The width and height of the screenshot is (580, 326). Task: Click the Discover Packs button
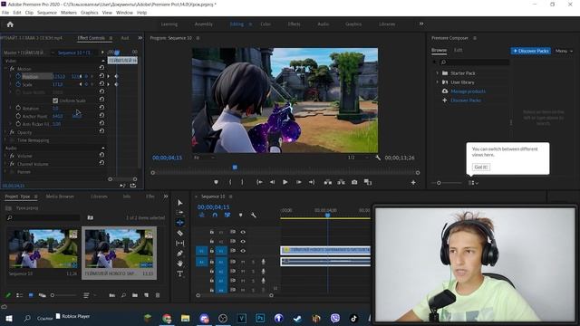pyautogui.click(x=531, y=51)
